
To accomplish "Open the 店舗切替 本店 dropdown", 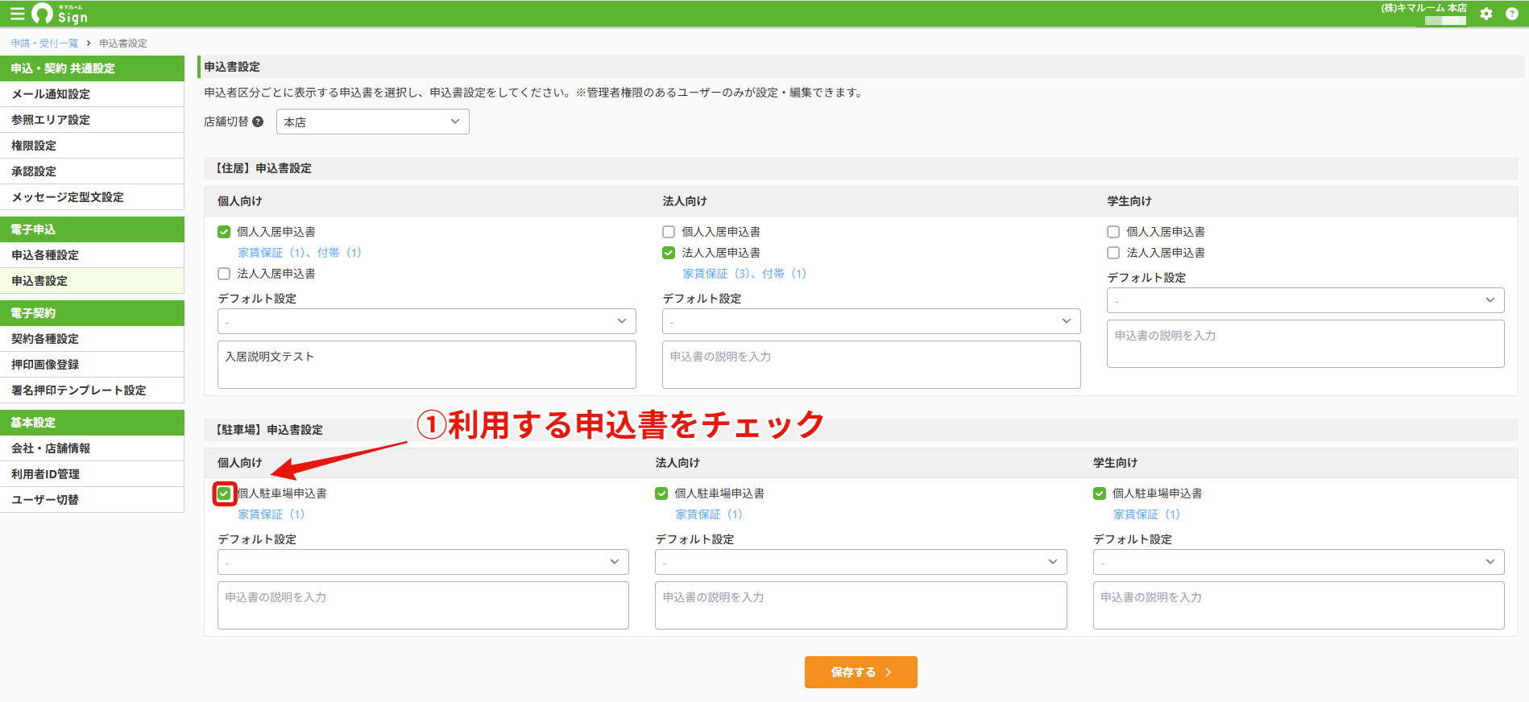I will [373, 122].
